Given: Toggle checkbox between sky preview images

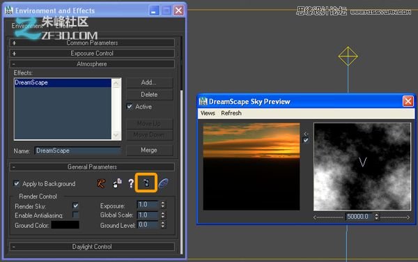Looking at the screenshot, I should pyautogui.click(x=306, y=140).
